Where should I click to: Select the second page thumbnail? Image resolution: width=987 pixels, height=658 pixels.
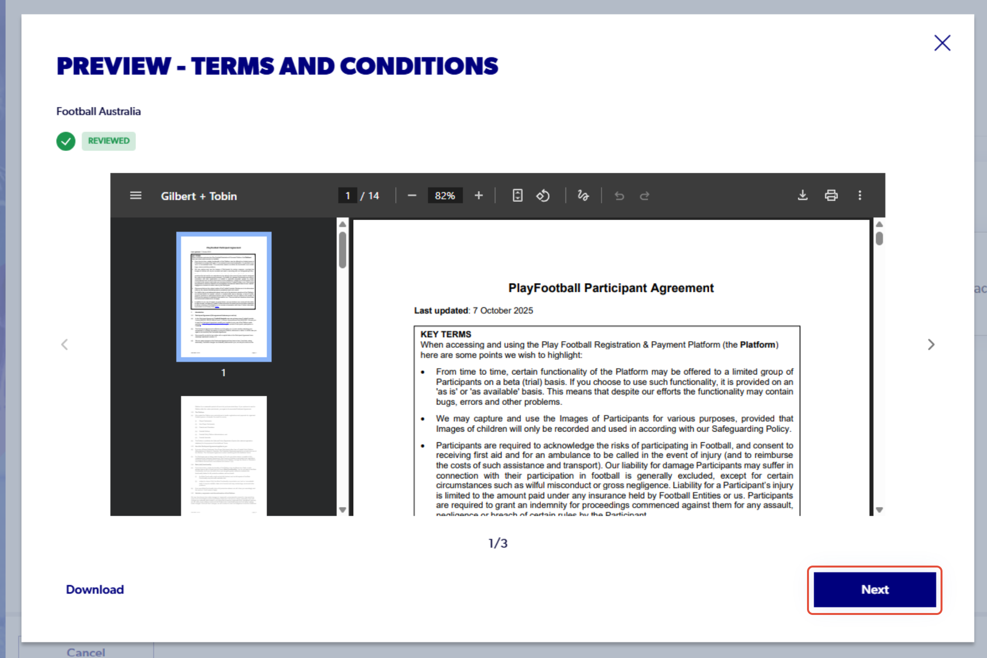pos(224,456)
